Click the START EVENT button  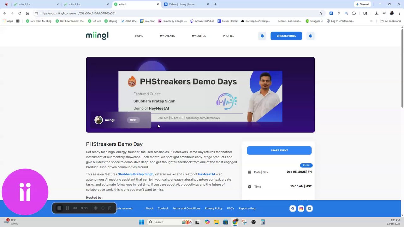(x=279, y=150)
